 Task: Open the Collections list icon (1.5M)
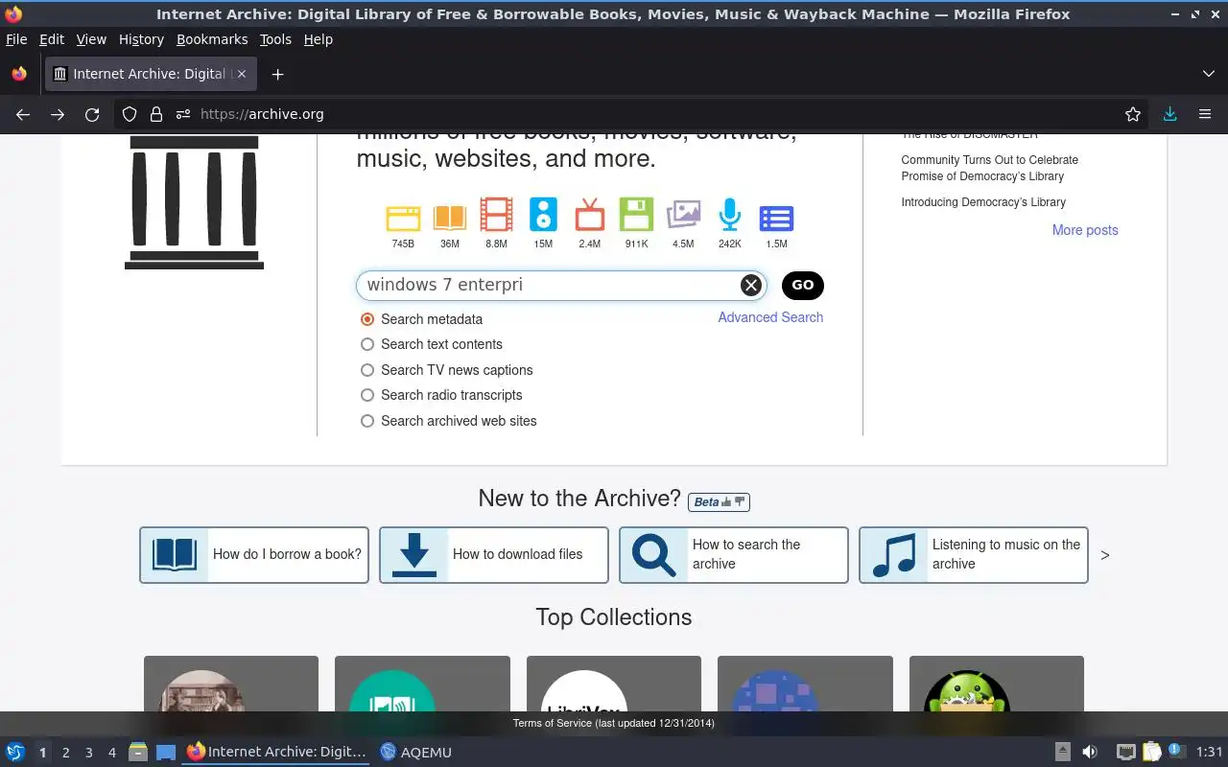click(776, 219)
